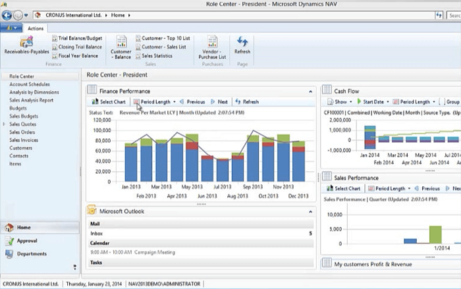
Task: Open Sales Orders list
Action: point(22,132)
